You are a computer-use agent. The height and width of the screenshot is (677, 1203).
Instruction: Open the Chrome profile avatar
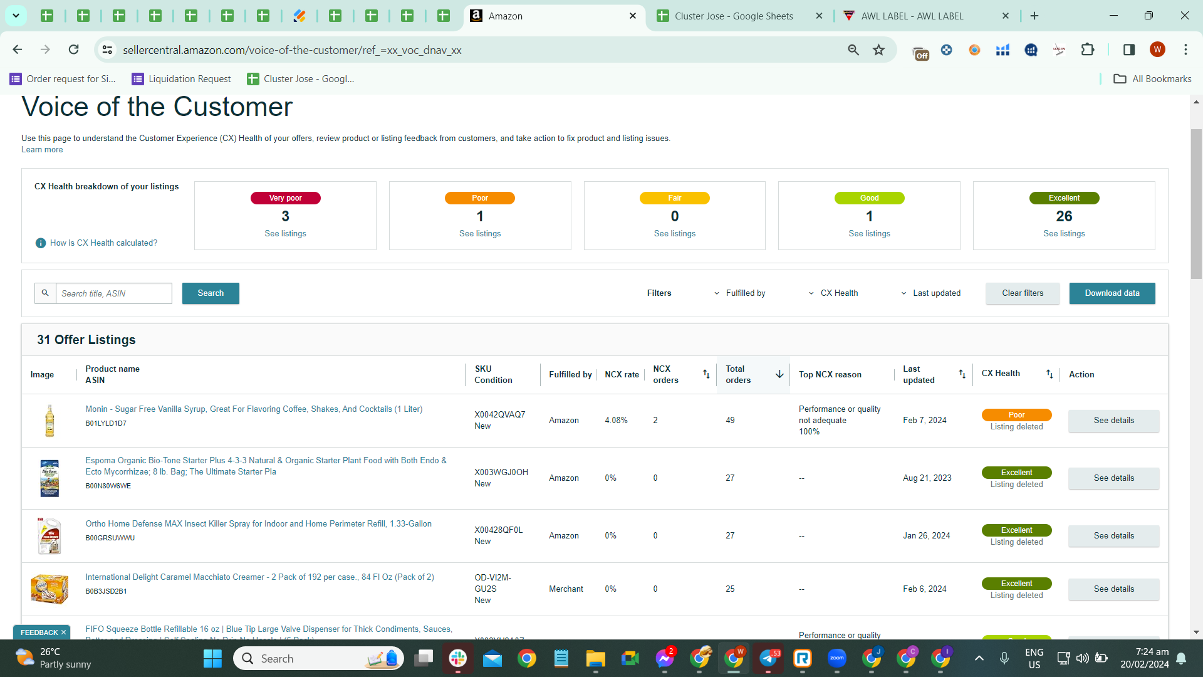pyautogui.click(x=1157, y=50)
